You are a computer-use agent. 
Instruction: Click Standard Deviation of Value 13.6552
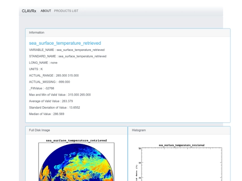pyautogui.click(x=55, y=108)
